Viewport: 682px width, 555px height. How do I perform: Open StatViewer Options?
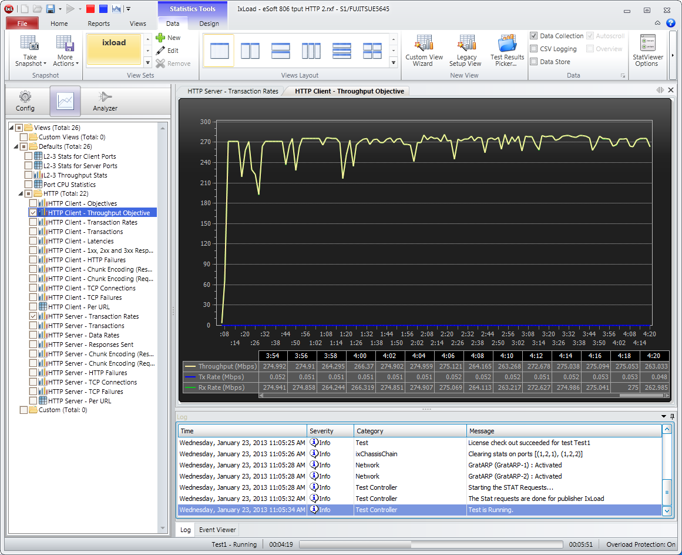(648, 51)
